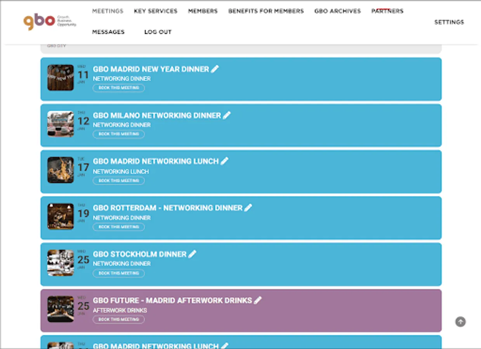This screenshot has width=481, height=349.
Task: Open the GBO Milano Networking Dinner title
Action: tap(157, 115)
